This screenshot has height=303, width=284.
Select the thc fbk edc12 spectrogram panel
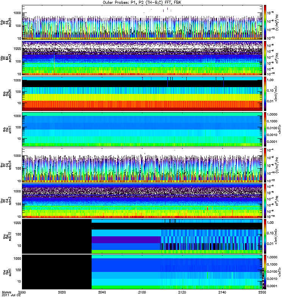[x=142, y=236]
